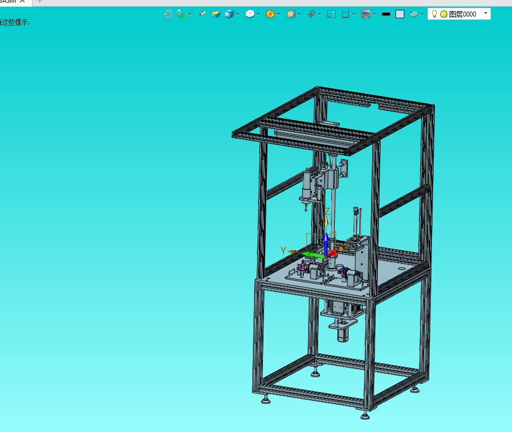This screenshot has height=432, width=512.
Task: Expand arrow beside the orange polygon icon
Action: click(x=278, y=14)
